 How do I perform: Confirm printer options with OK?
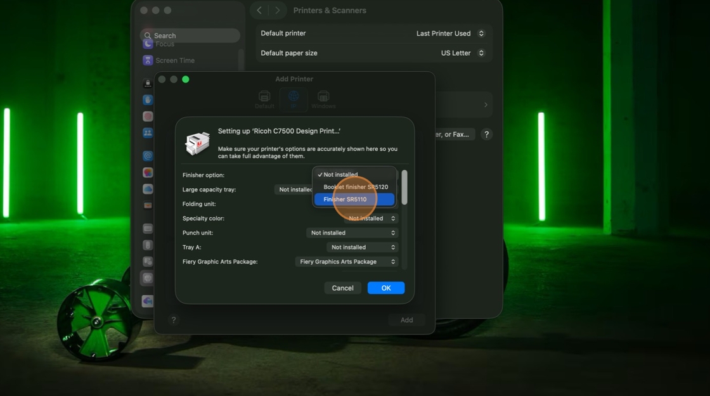[386, 288]
